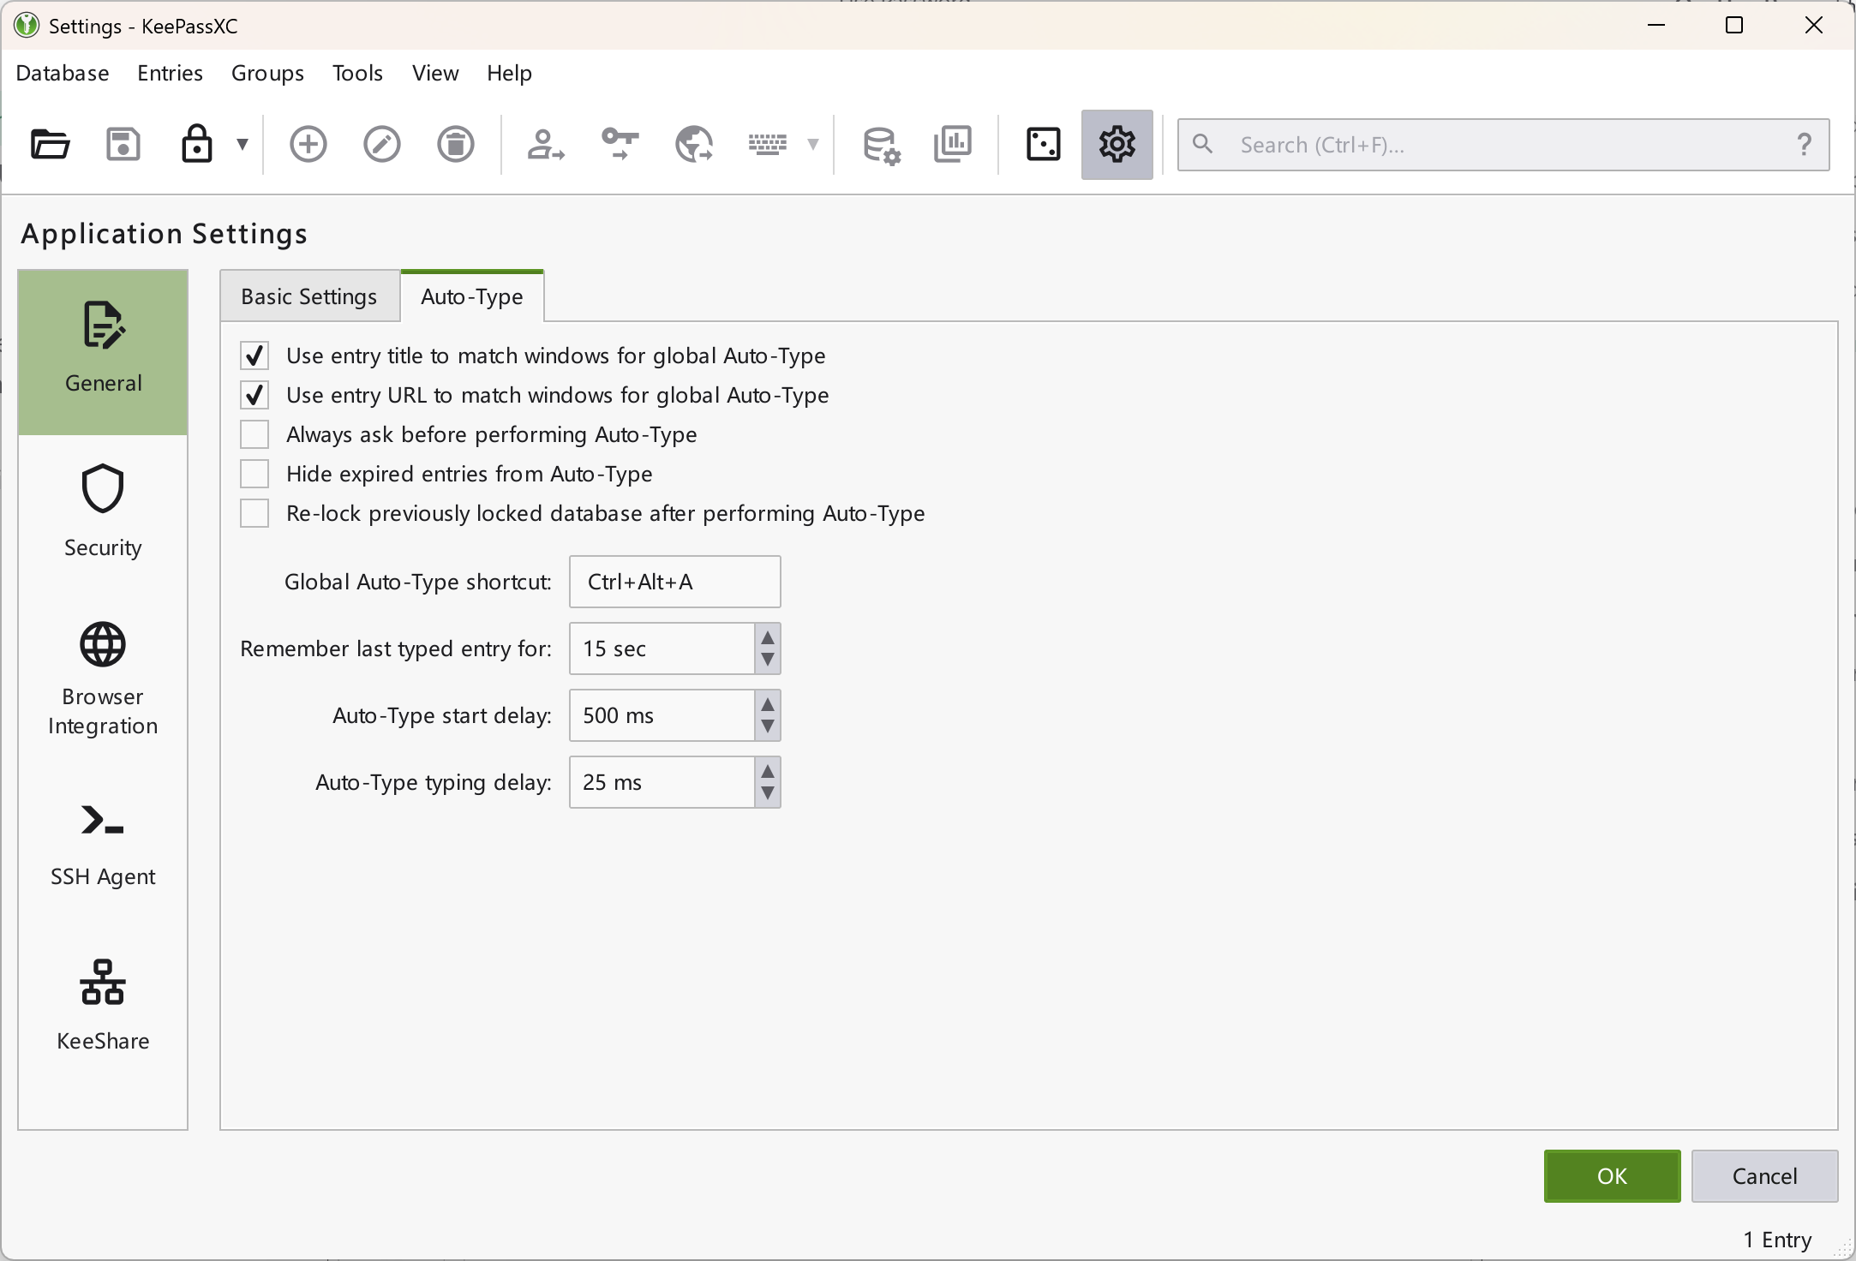The image size is (1856, 1261).
Task: Increase Auto-Type typing delay
Action: click(x=768, y=771)
